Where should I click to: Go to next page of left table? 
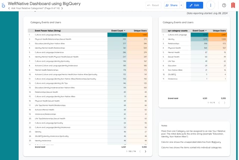145,151
